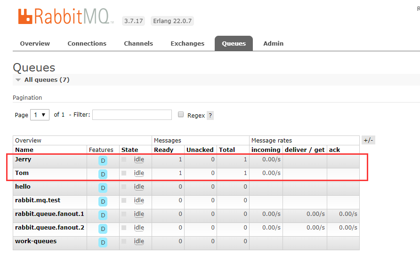Open the hello queue
This screenshot has width=420, height=254.
point(23,187)
